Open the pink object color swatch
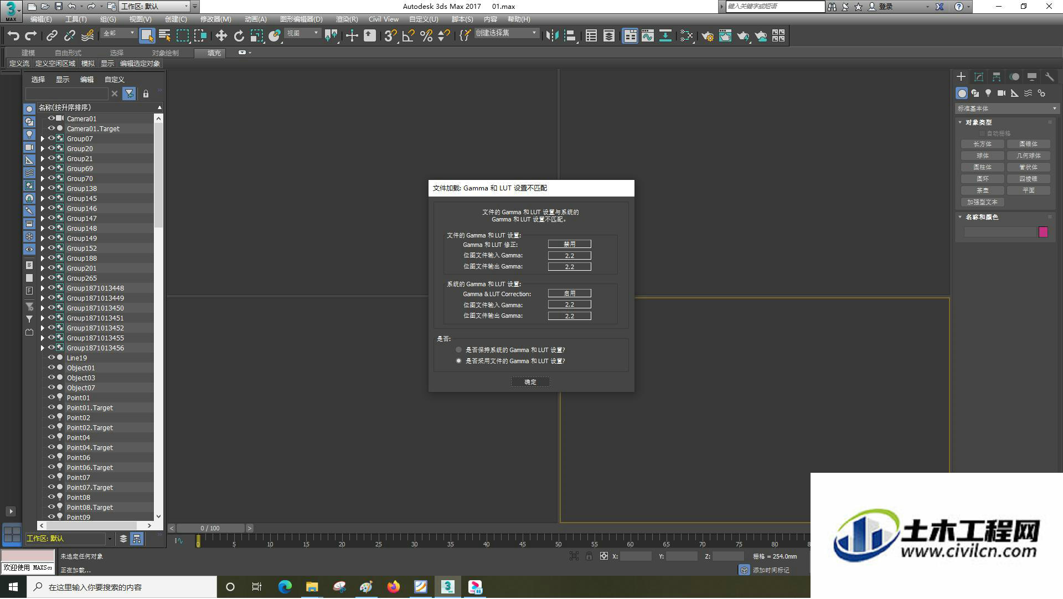1063x599 pixels. click(1043, 232)
